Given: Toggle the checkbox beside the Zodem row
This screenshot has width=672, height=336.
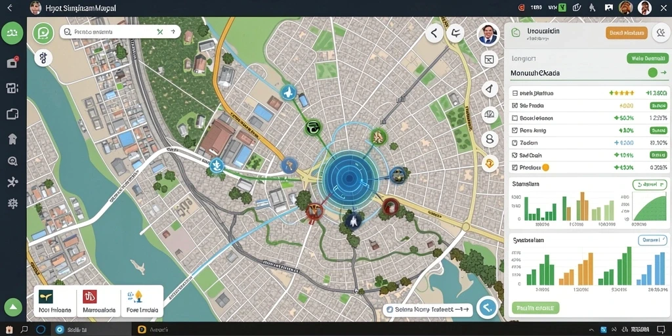Looking at the screenshot, I should [515, 142].
